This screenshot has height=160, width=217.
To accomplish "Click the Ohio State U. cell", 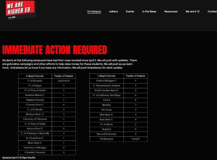I will [x=106, y=115].
